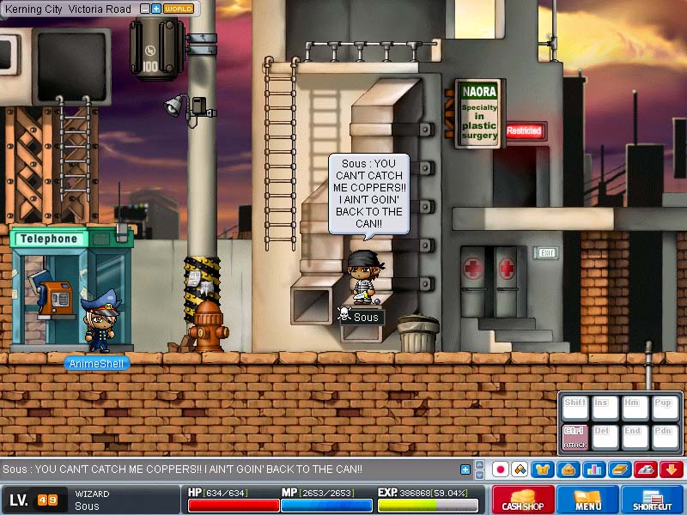Click the Hm quick slot
The image size is (687, 515).
pos(635,408)
